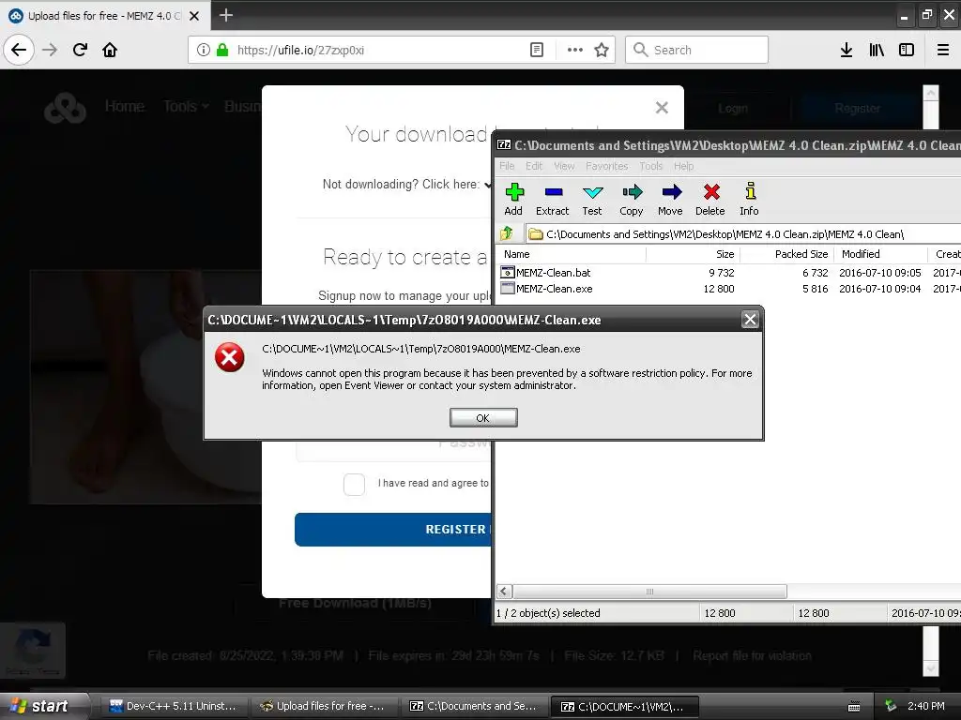Open the Tools menu in 7-Zip
Viewport: 961px width, 720px height.
[x=651, y=166]
